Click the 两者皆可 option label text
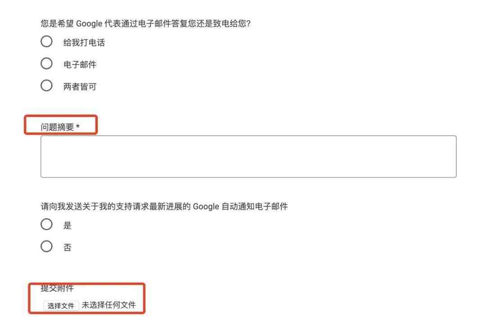 [x=80, y=87]
